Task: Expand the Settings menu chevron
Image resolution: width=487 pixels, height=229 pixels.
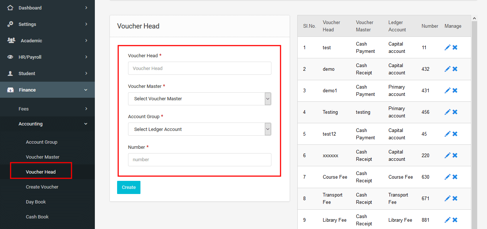Action: [86, 24]
